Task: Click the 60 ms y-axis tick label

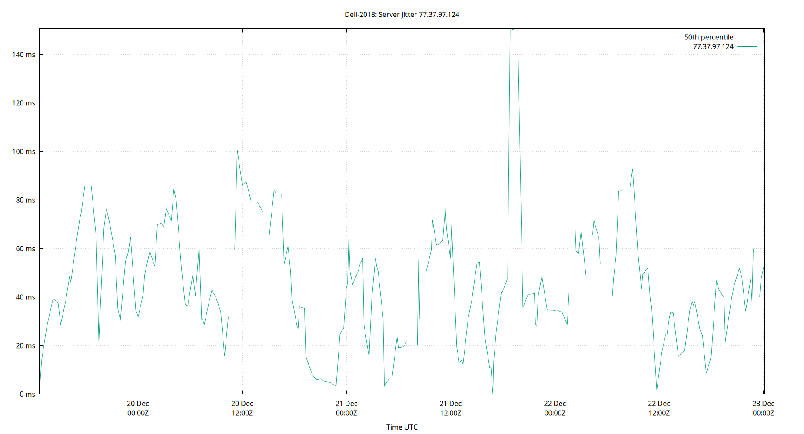Action: [25, 249]
